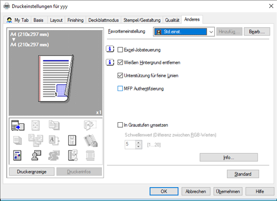The width and height of the screenshot is (277, 201).
Task: Select the Deckblattmodus tab
Action: point(104,20)
